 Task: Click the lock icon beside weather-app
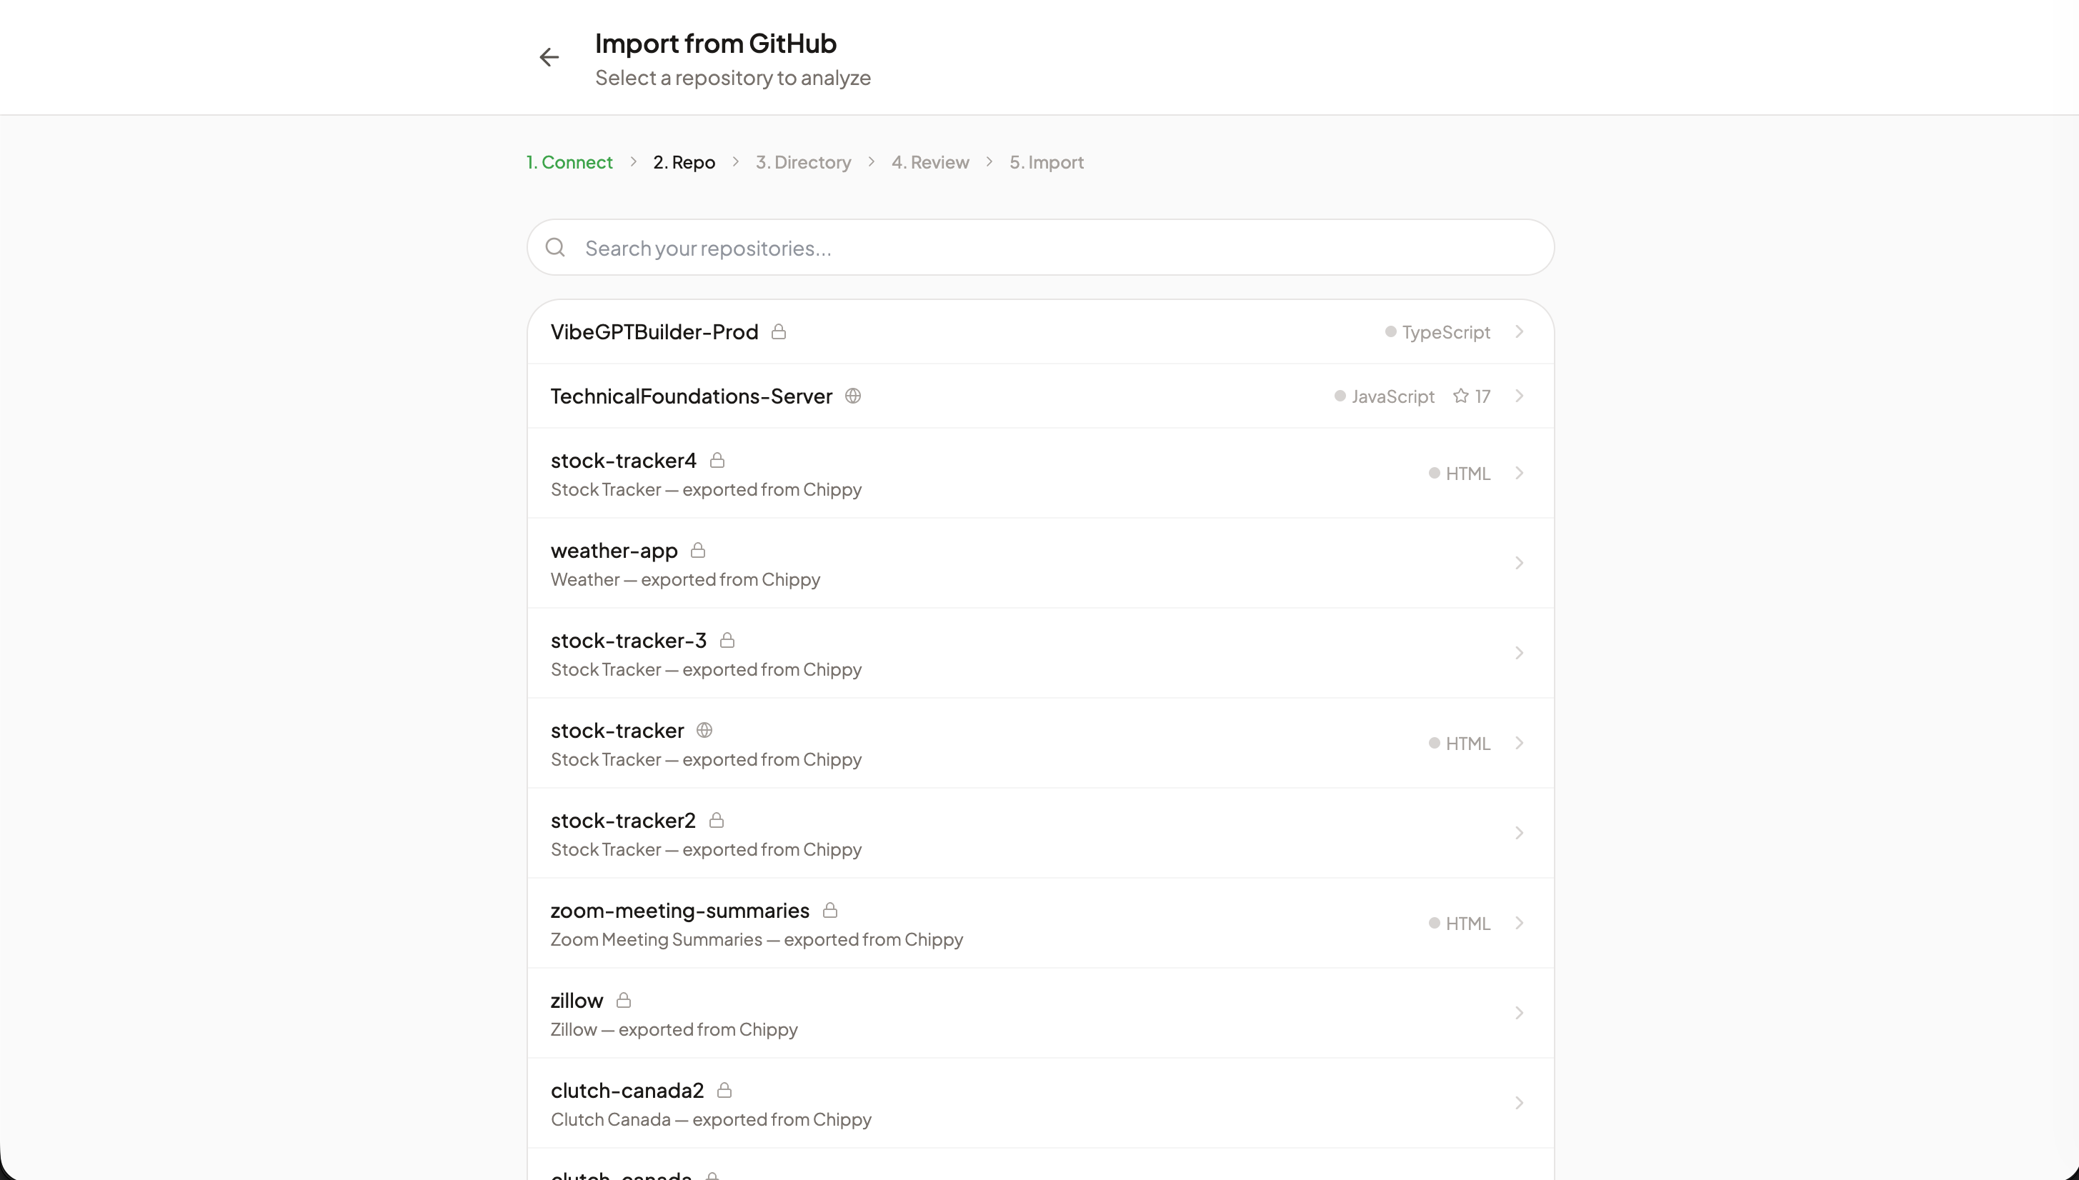pos(698,550)
